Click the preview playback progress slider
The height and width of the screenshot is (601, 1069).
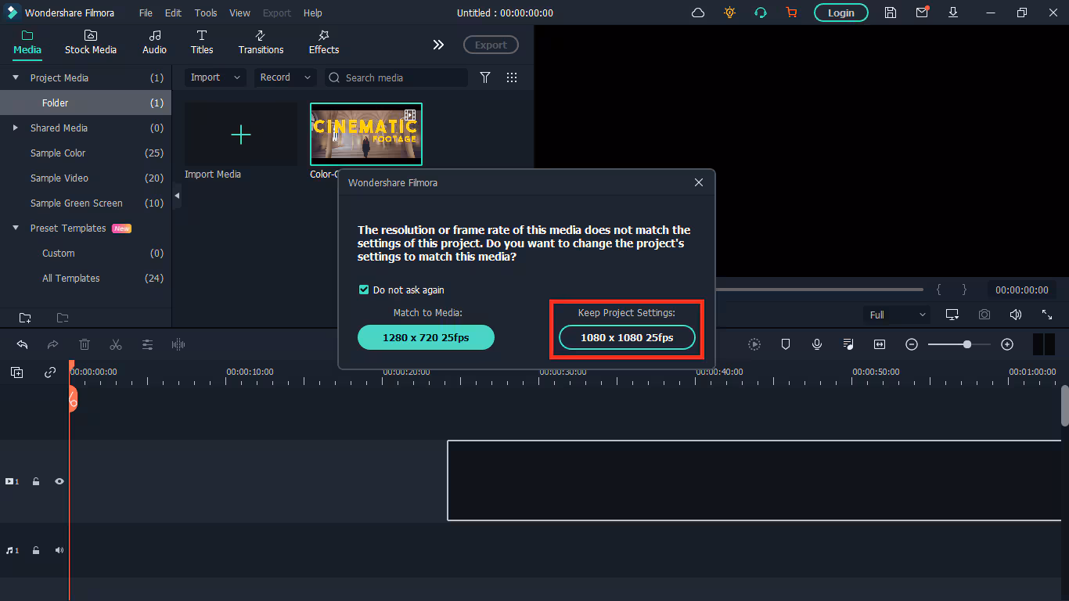pyautogui.click(x=819, y=290)
